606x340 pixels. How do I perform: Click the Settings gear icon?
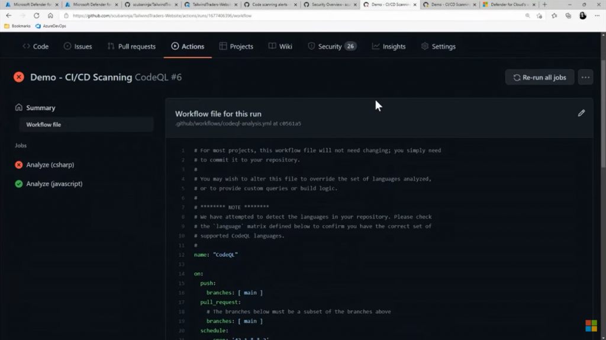pyautogui.click(x=425, y=46)
